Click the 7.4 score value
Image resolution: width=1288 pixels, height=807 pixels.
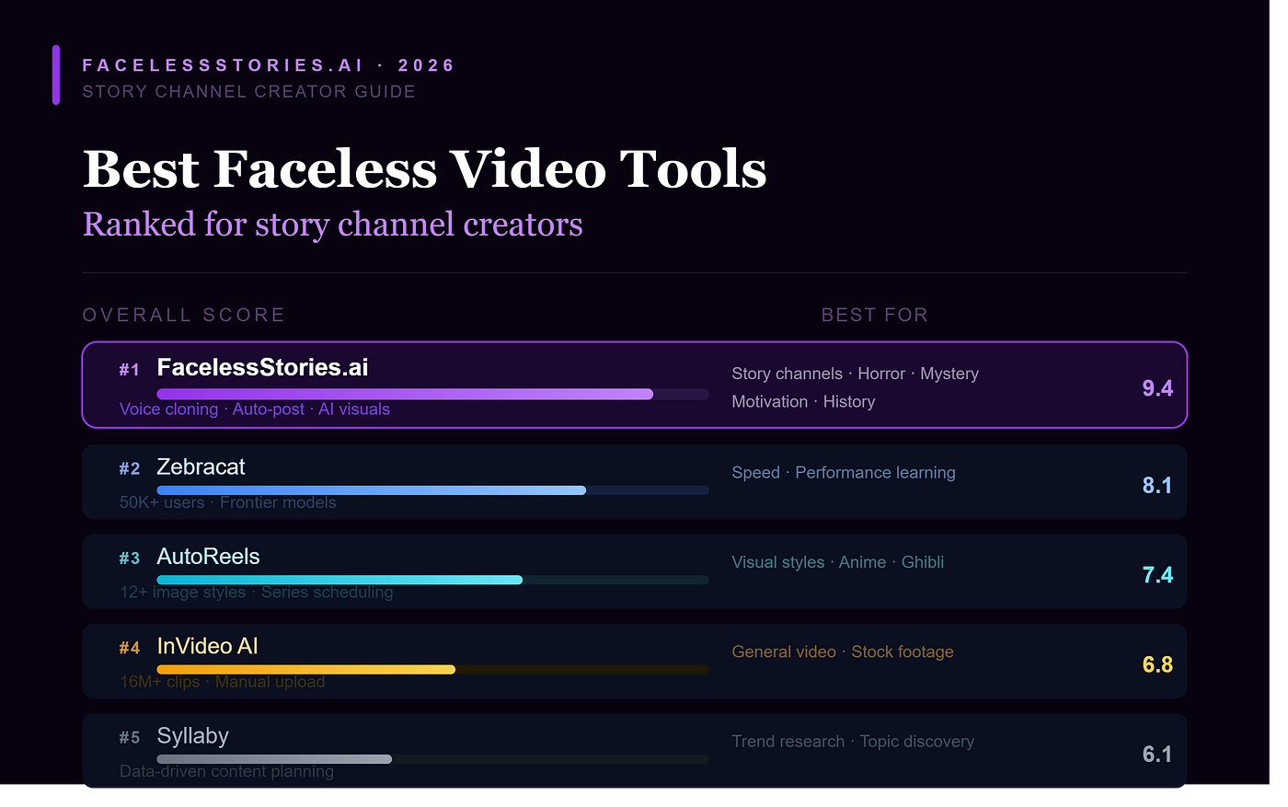(x=1157, y=575)
